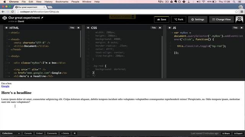Click the address bar URL

point(39,12)
